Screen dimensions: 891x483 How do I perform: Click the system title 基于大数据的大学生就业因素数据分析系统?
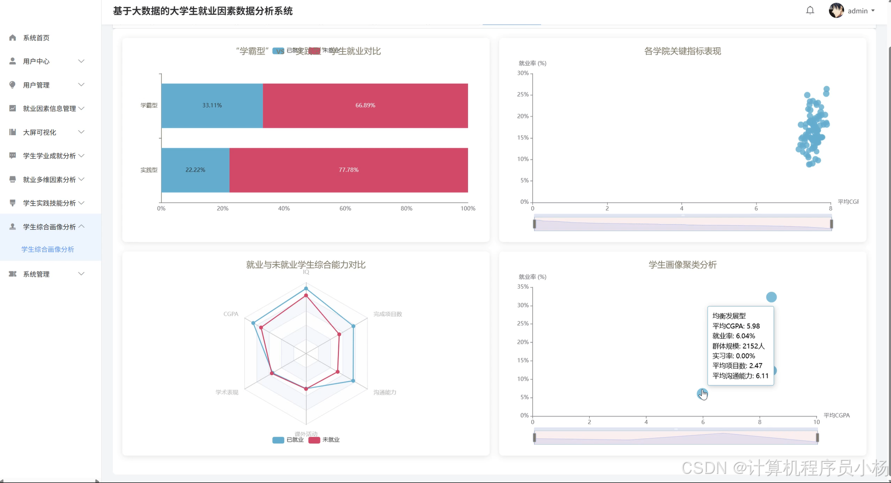[203, 11]
